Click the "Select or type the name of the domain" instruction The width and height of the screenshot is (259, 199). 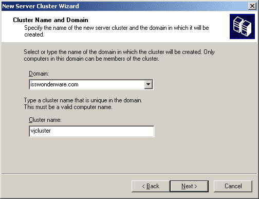(119, 55)
